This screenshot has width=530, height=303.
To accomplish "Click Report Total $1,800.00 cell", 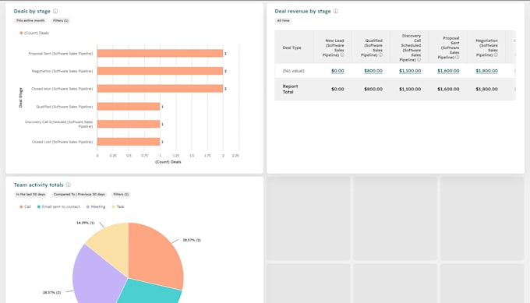I will pyautogui.click(x=486, y=89).
